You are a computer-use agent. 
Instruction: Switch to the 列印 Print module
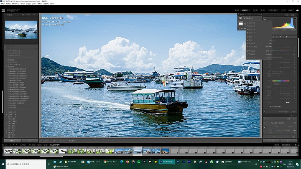(283, 10)
